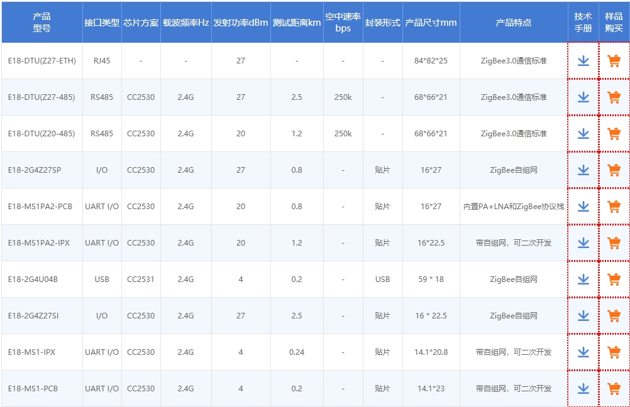The width and height of the screenshot is (630, 407).
Task: Click the ZigBee3.0通信标准 feature text for E18-DTU(Z27-ETH)
Action: pyautogui.click(x=512, y=61)
